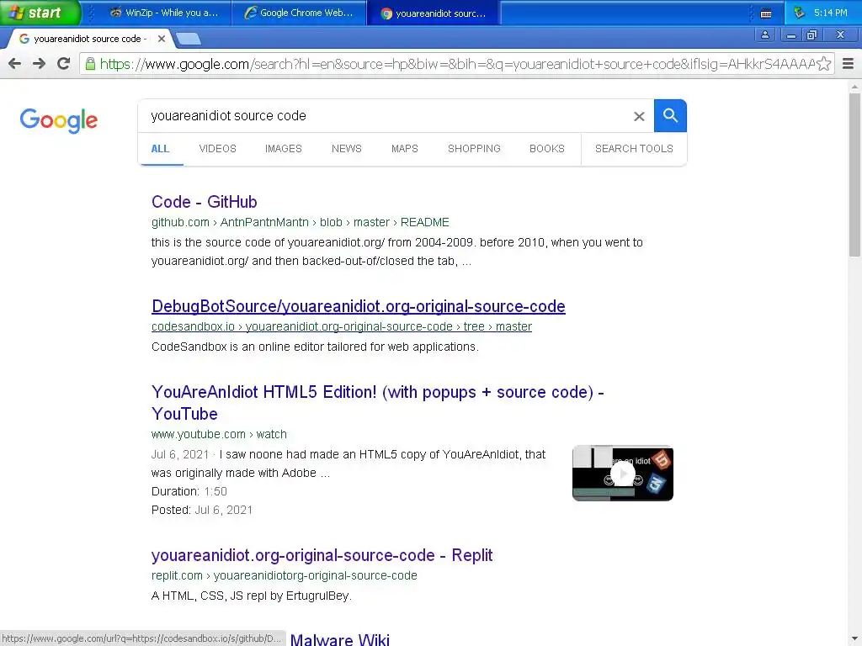This screenshot has height=646, width=862.
Task: Switch to the BOOKS search tab
Action: 547,149
